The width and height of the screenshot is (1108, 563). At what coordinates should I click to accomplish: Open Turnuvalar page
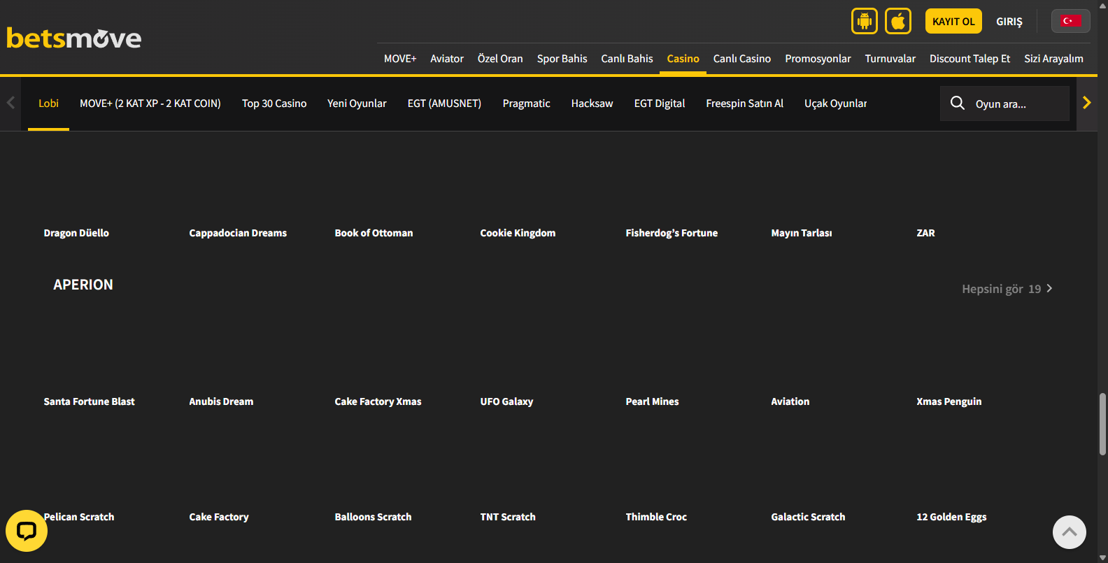(x=890, y=59)
